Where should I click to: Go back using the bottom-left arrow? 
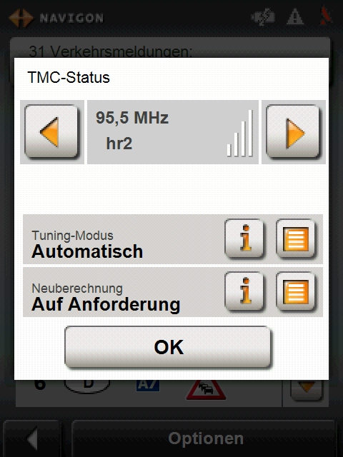pyautogui.click(x=32, y=438)
